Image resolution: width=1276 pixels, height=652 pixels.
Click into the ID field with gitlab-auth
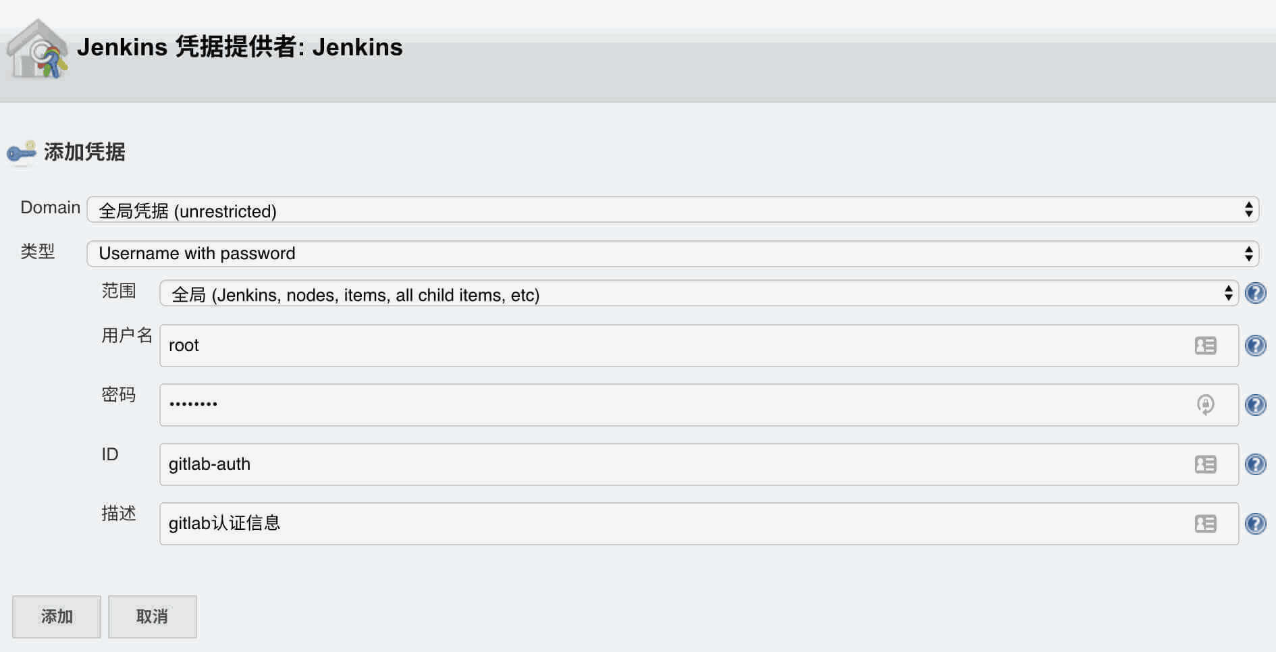point(699,464)
